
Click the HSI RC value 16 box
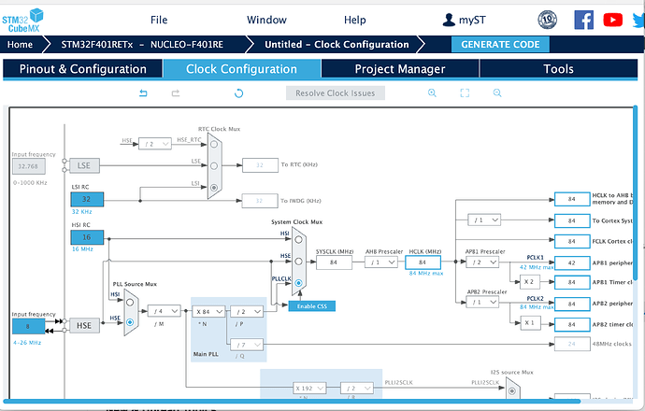point(87,237)
